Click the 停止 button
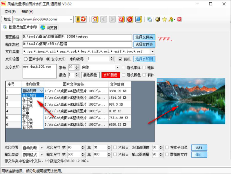 coord(199,155)
